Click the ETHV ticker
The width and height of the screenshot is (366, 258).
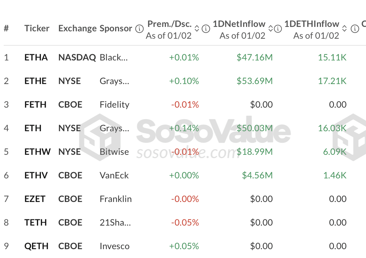[x=36, y=175]
